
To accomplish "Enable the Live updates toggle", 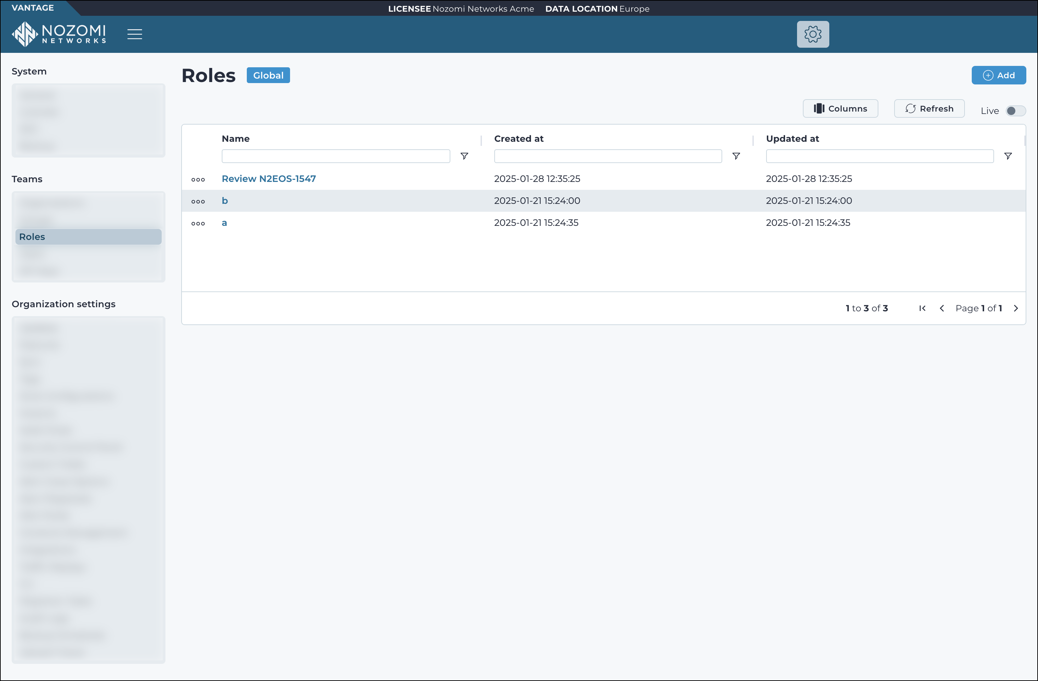I will [x=1015, y=111].
